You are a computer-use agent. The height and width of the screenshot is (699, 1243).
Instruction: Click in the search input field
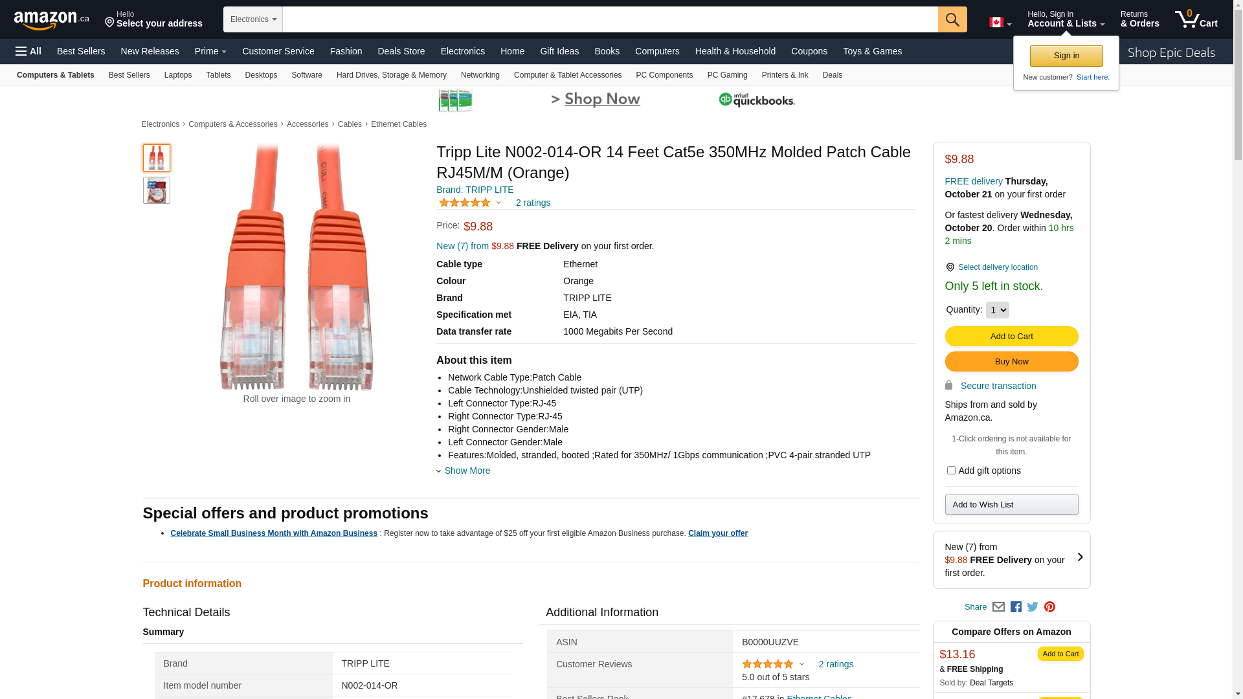click(610, 19)
